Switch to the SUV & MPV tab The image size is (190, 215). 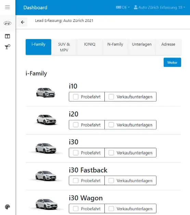click(64, 47)
